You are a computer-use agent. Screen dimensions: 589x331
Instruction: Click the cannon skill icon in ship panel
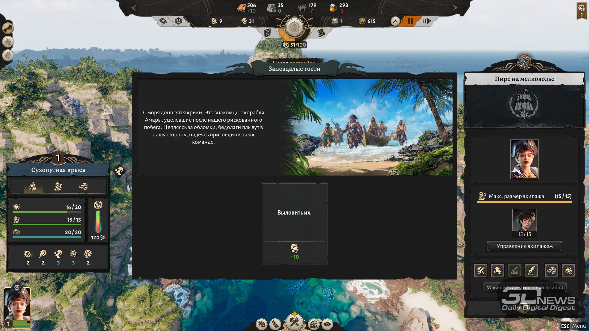[28, 254]
